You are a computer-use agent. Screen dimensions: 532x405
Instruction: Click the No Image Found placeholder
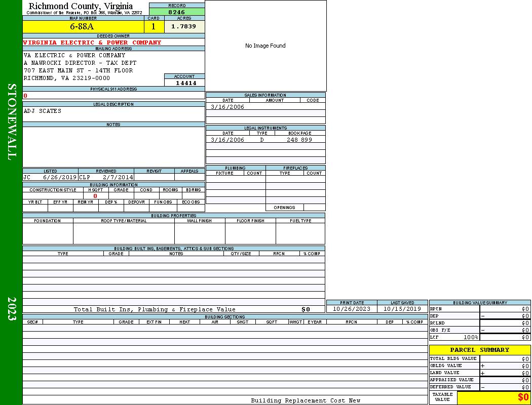pos(265,46)
